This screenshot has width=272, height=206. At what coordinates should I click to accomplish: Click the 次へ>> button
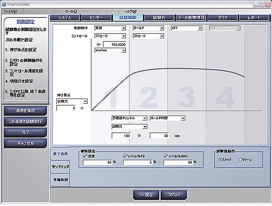click(x=174, y=195)
